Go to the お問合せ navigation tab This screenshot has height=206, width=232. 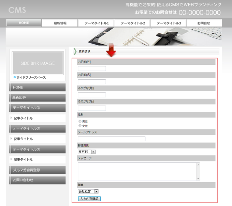tap(204, 23)
